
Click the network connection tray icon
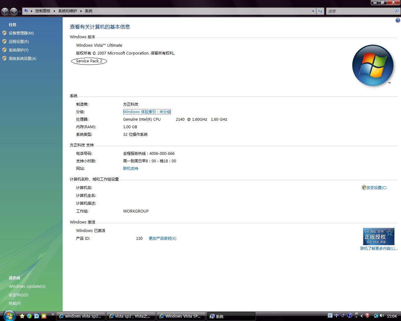pos(376,316)
